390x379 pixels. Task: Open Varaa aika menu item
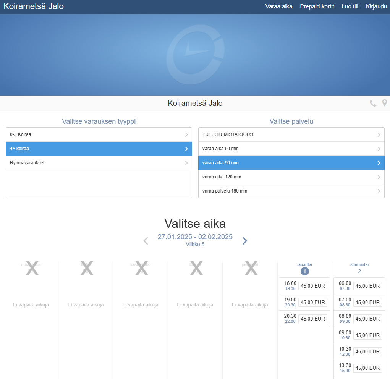tap(279, 6)
